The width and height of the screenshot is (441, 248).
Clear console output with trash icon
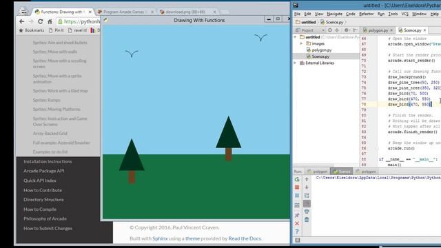point(307,220)
